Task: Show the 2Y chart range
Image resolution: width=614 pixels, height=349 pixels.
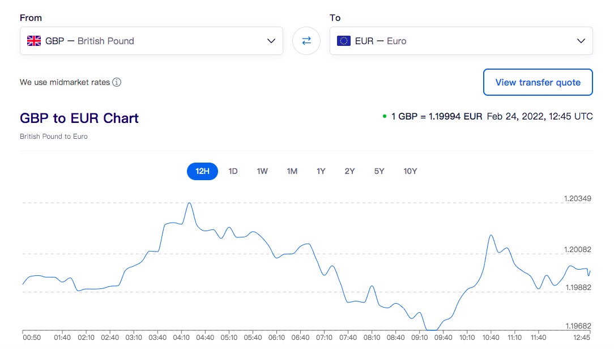Action: tap(349, 171)
